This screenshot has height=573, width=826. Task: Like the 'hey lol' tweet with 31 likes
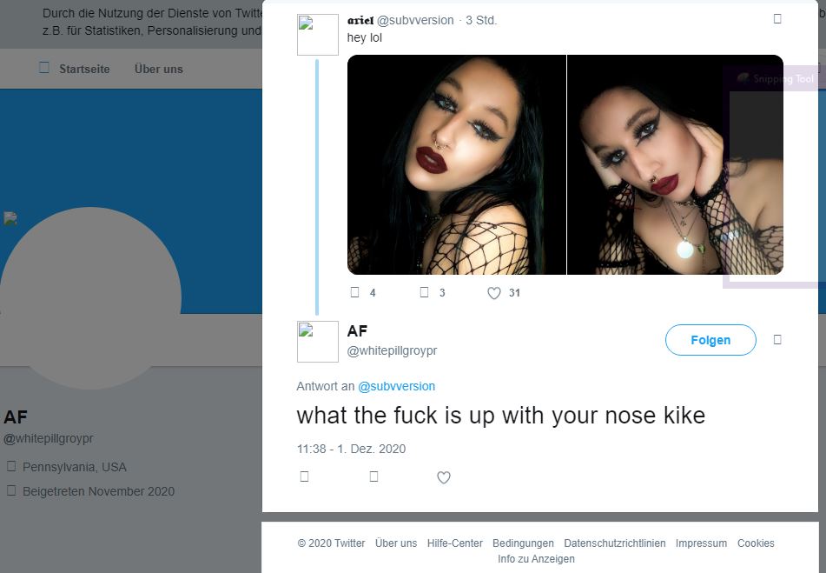493,293
